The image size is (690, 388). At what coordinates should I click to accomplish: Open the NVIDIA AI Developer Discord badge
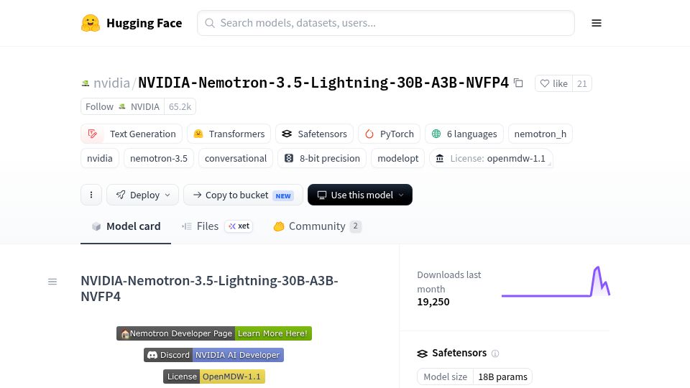tap(238, 355)
